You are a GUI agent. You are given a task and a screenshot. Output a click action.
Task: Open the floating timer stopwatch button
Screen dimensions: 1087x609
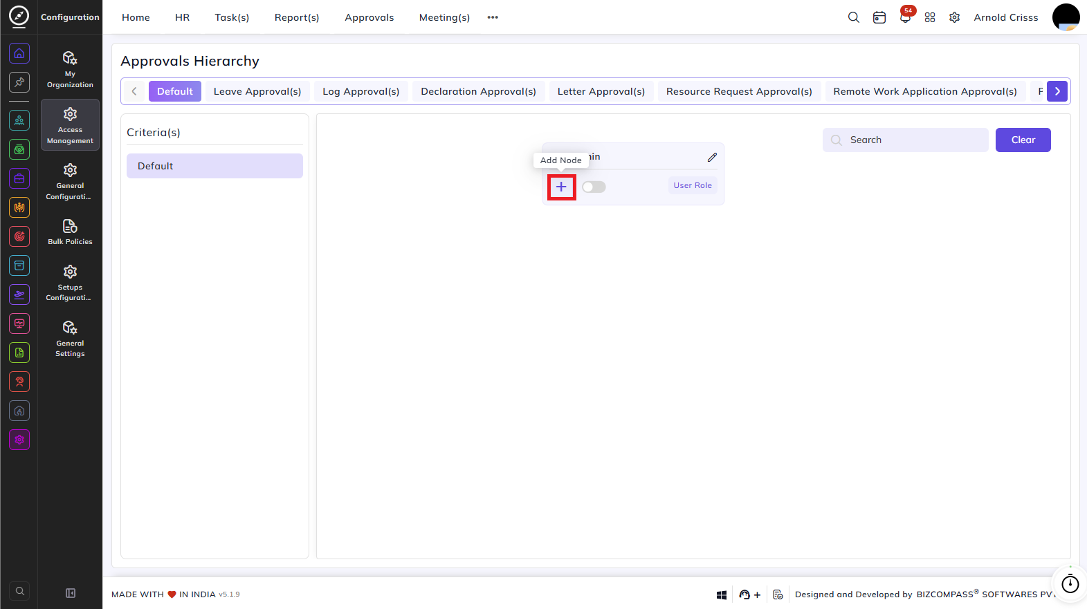pyautogui.click(x=1070, y=584)
